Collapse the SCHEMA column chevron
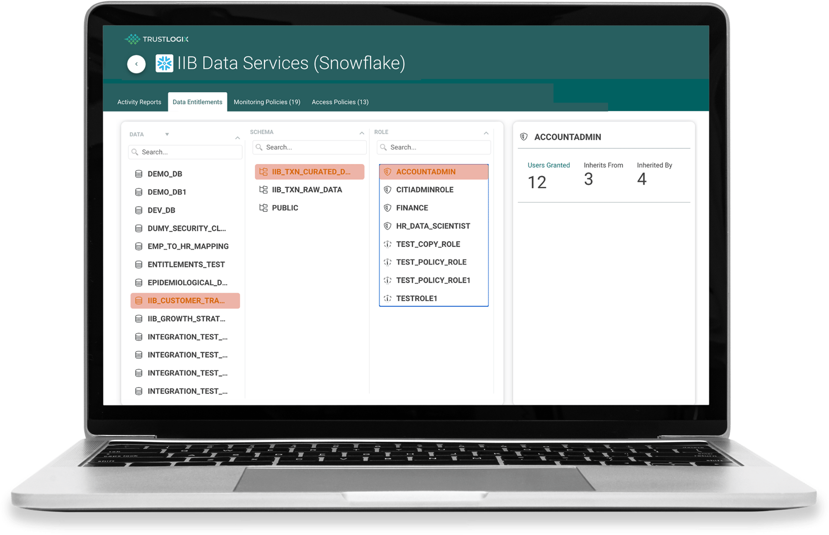This screenshot has height=535, width=829. click(362, 133)
